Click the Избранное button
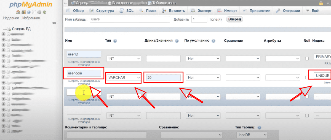Image resolution: width=331 pixels, height=140 pixels. pyautogui.click(x=31, y=18)
